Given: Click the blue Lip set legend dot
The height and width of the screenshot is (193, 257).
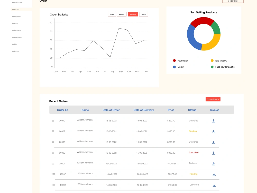Looking at the screenshot, I should [x=175, y=67].
